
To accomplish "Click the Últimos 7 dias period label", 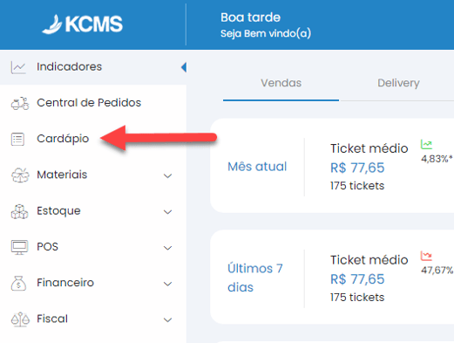I will click(255, 278).
